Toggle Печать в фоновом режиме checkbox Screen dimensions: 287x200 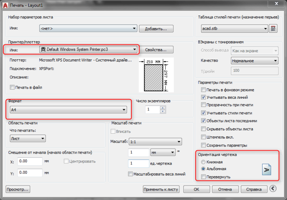click(x=203, y=90)
